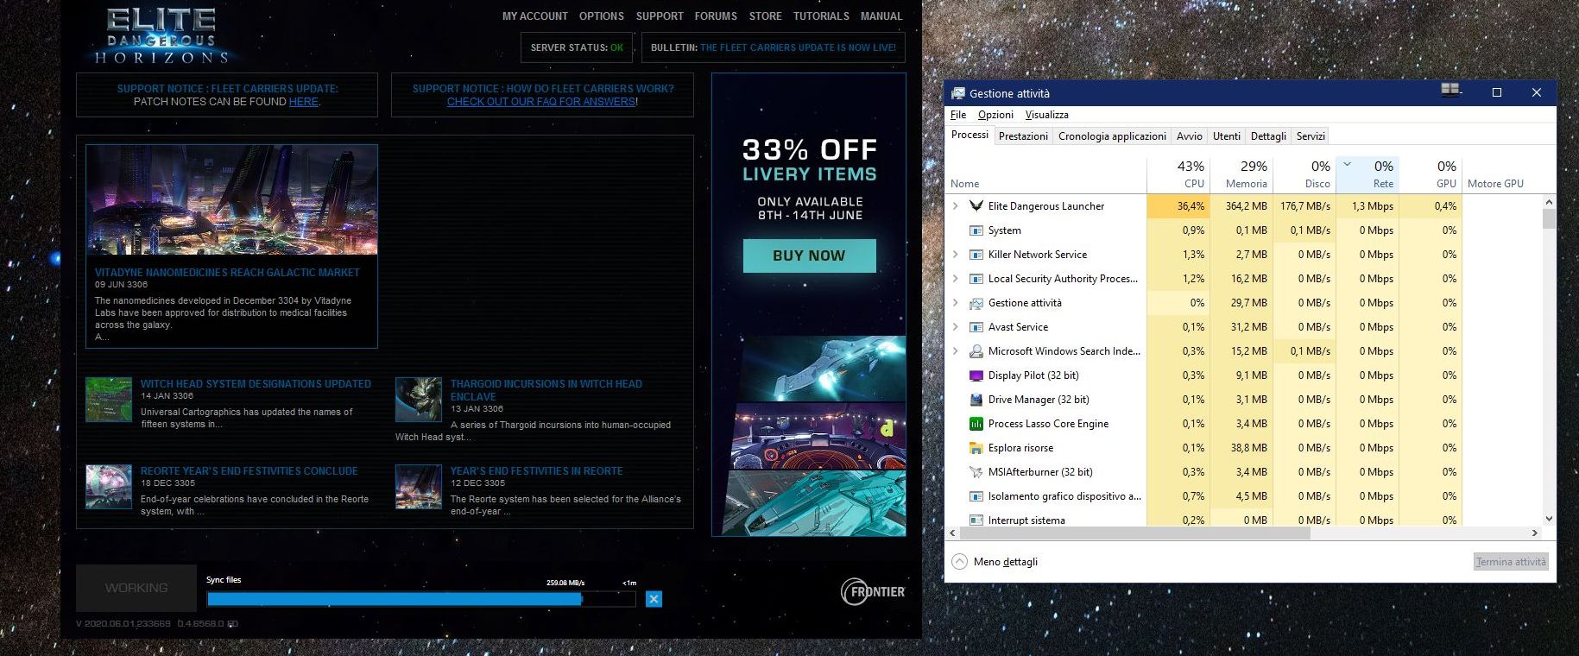The image size is (1579, 656).
Task: Expand the Avast Service process
Action: pyautogui.click(x=955, y=327)
